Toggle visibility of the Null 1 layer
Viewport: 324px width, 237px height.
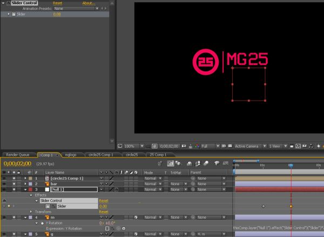pos(4,189)
